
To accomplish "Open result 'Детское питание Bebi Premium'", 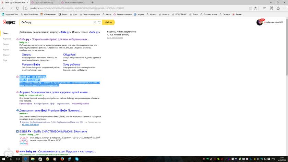I will (x=51, y=111).
